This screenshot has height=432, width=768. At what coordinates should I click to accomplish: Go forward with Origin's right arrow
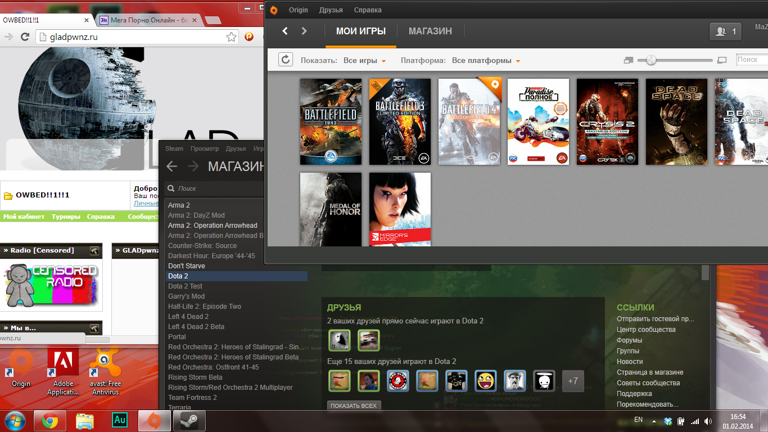304,31
